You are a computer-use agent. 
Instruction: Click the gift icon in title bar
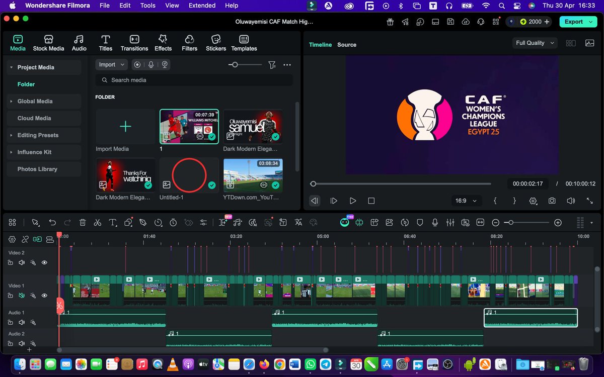(390, 22)
